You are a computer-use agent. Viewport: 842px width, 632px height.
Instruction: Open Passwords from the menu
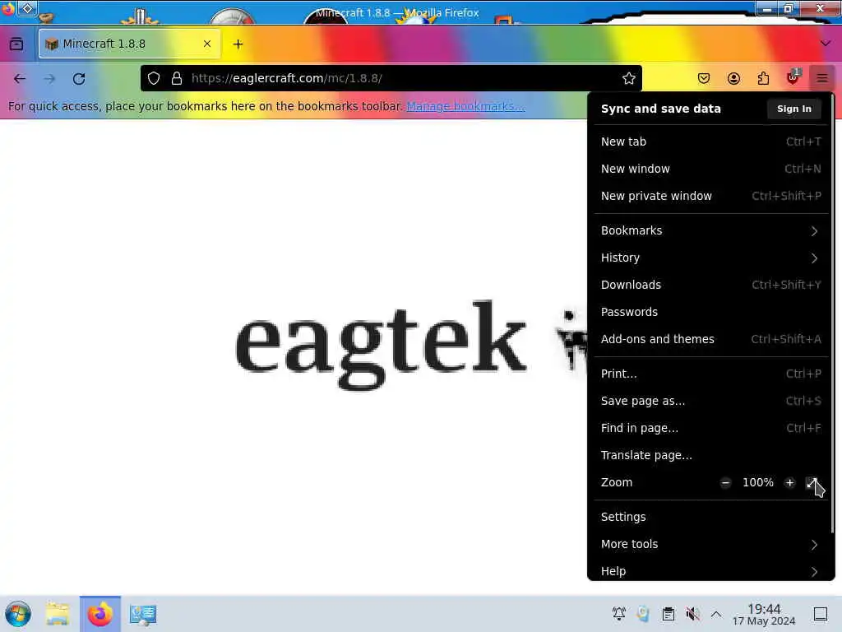pyautogui.click(x=711, y=312)
